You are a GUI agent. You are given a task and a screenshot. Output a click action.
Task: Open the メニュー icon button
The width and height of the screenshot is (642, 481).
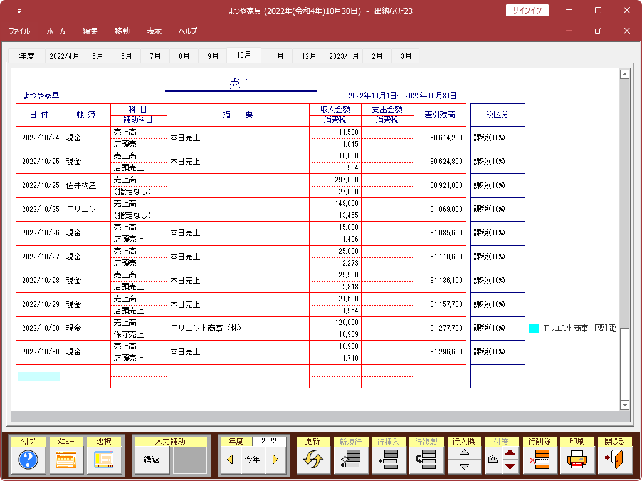(x=66, y=460)
